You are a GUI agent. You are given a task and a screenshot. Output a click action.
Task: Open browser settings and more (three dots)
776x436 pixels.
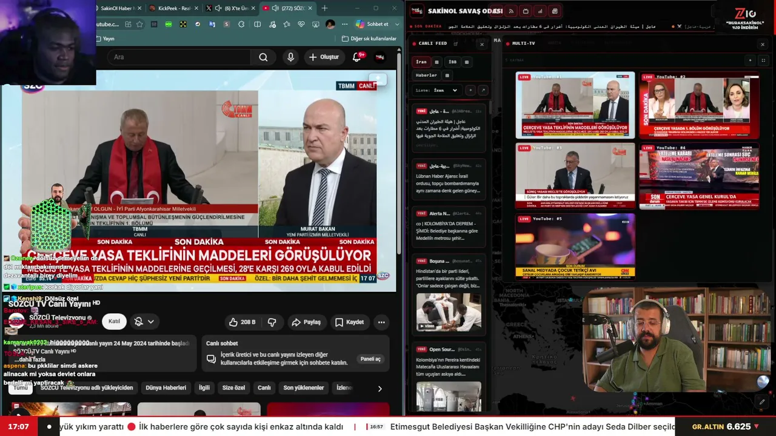click(x=344, y=24)
